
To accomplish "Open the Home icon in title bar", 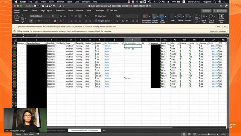I will click(x=43, y=6).
